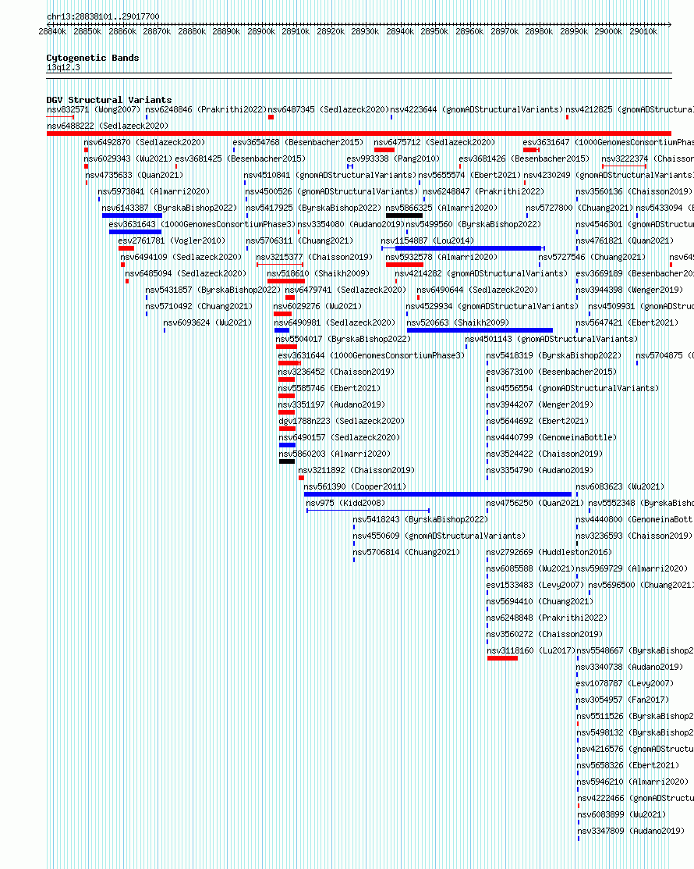Viewport: 694px width, 869px height.
Task: Click esv2761781 (Vogler2010) label
Action: (x=172, y=240)
